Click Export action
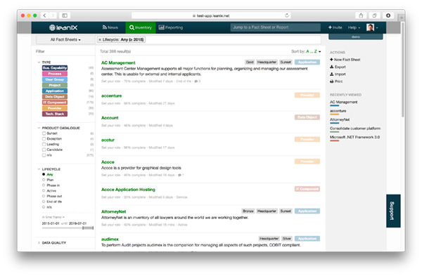Viewport: 422px width, 276px height. (x=338, y=67)
